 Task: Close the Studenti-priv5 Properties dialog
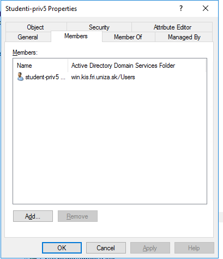click(x=206, y=8)
